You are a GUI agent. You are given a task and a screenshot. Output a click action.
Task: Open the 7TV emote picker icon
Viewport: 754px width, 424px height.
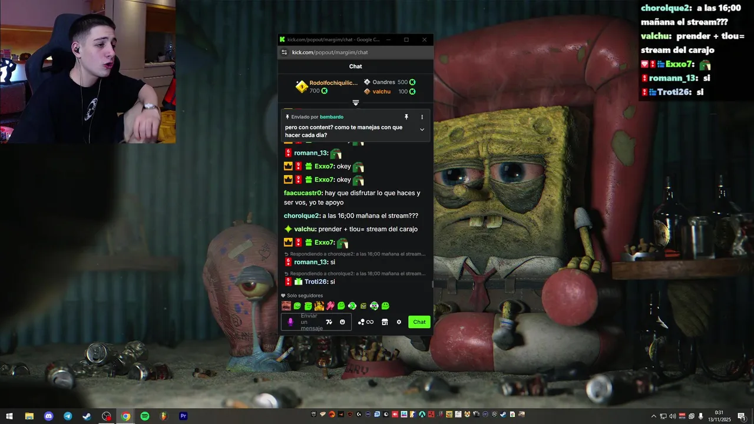coord(329,322)
